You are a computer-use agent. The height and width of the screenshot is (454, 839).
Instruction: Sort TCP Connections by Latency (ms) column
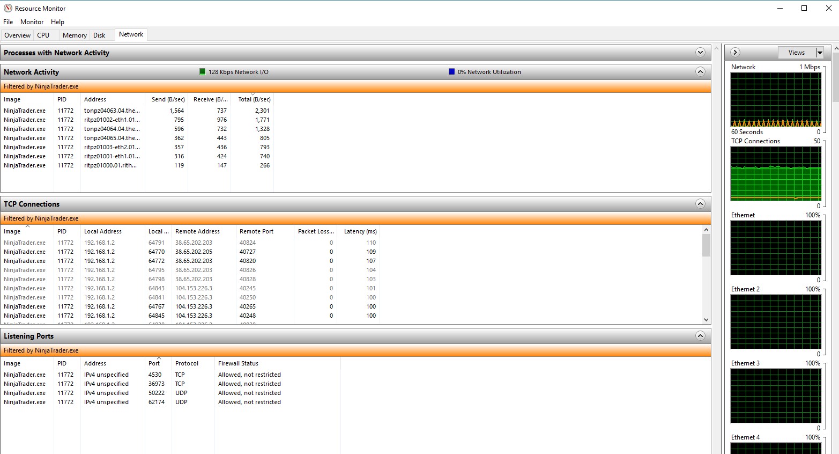point(358,231)
